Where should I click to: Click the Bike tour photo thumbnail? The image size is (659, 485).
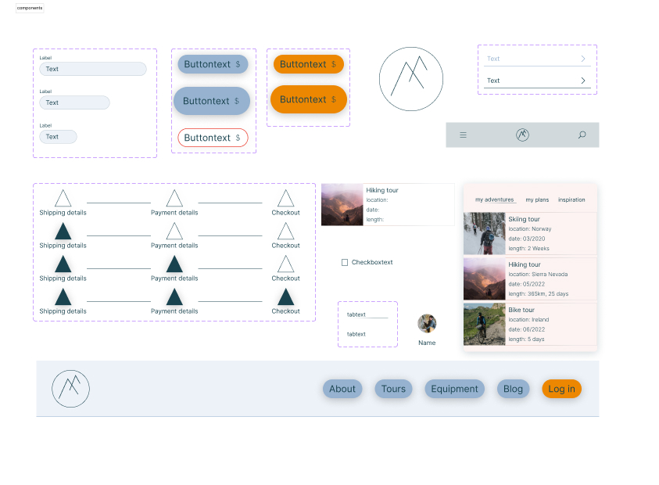(485, 325)
